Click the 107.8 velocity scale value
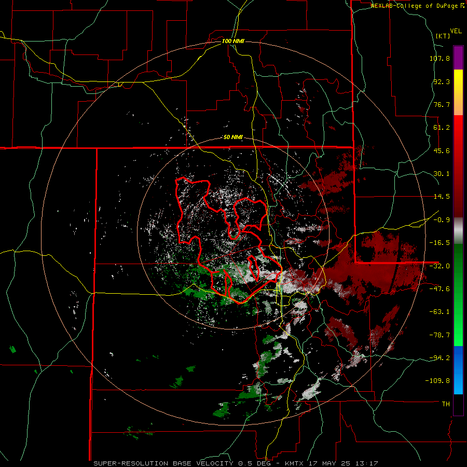The image size is (467, 467). pos(439,58)
